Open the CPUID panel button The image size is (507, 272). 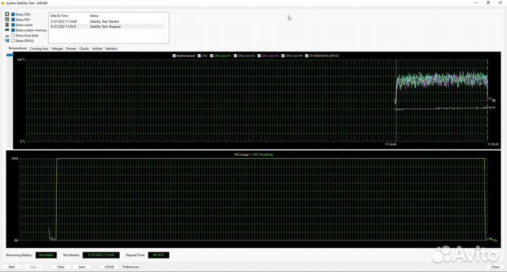[109, 267]
